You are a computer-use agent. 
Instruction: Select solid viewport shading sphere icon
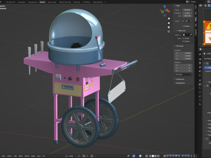point(153,156)
